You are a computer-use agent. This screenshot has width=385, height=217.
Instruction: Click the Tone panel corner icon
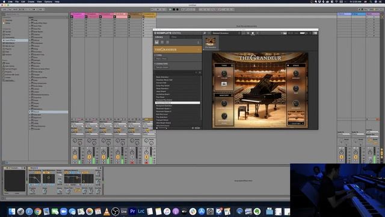point(232,66)
